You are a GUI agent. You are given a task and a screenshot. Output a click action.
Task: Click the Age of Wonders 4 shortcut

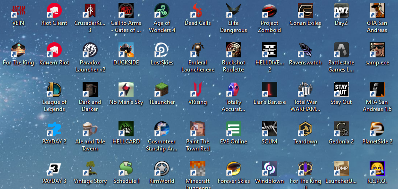162,11
